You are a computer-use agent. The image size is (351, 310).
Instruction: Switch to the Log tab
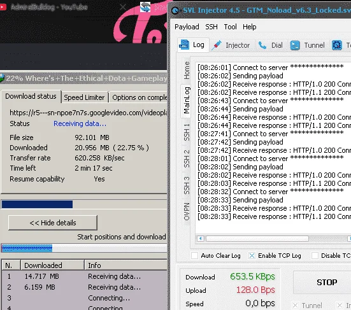coord(193,45)
